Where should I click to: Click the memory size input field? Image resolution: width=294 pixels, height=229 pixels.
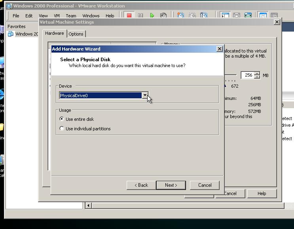(x=247, y=75)
